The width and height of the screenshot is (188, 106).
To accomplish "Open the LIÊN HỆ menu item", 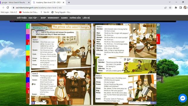I will pyautogui.click(x=86, y=18).
